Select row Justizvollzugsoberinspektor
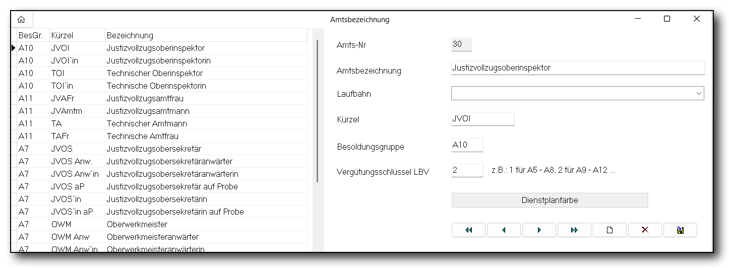Viewport: 729px width, 268px height. [161, 48]
